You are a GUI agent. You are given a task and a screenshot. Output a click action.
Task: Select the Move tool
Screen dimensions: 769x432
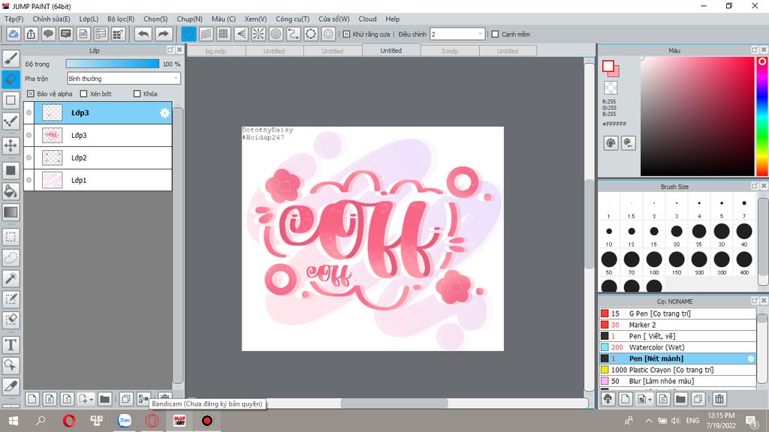(11, 145)
